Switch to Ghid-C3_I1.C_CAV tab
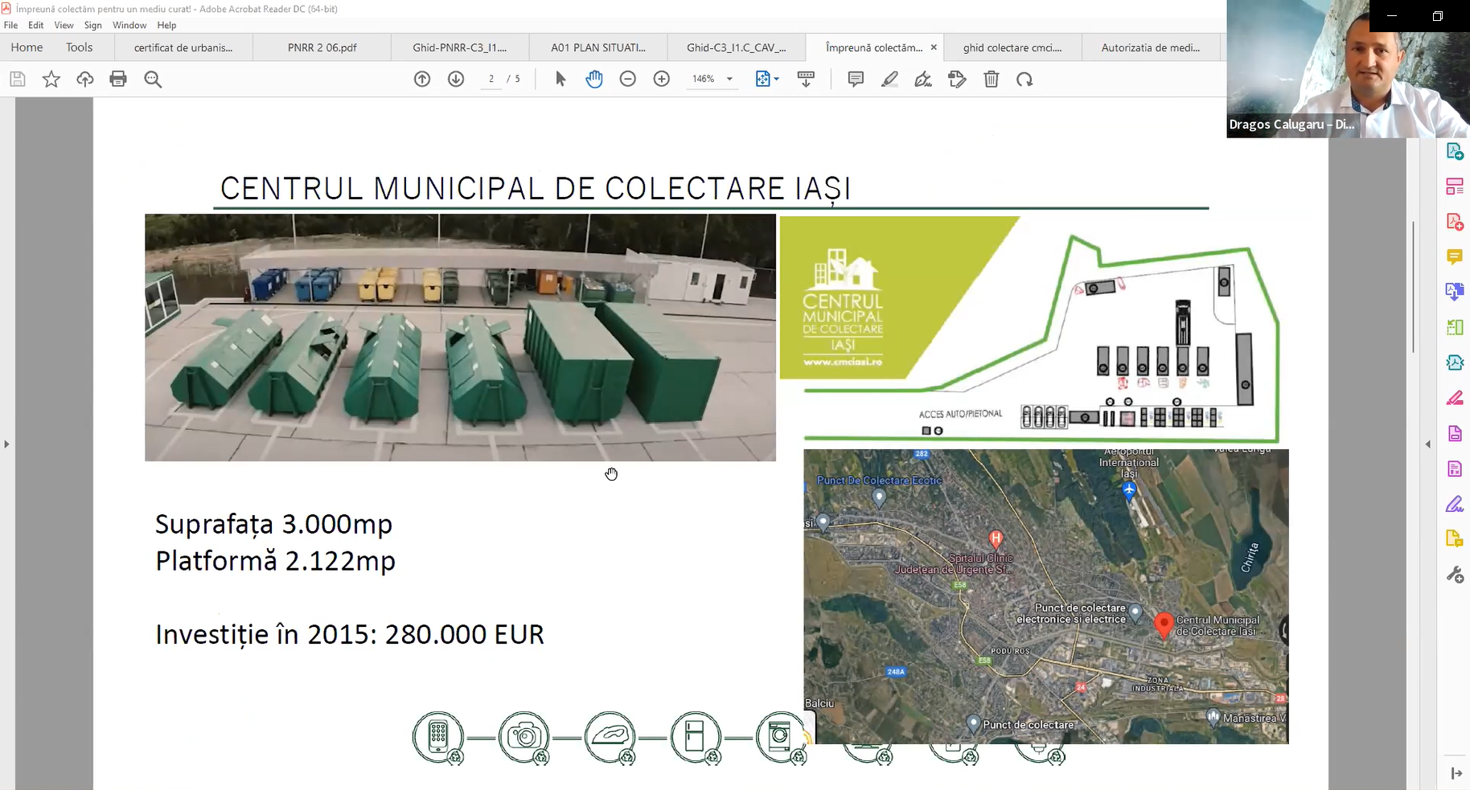 737,47
